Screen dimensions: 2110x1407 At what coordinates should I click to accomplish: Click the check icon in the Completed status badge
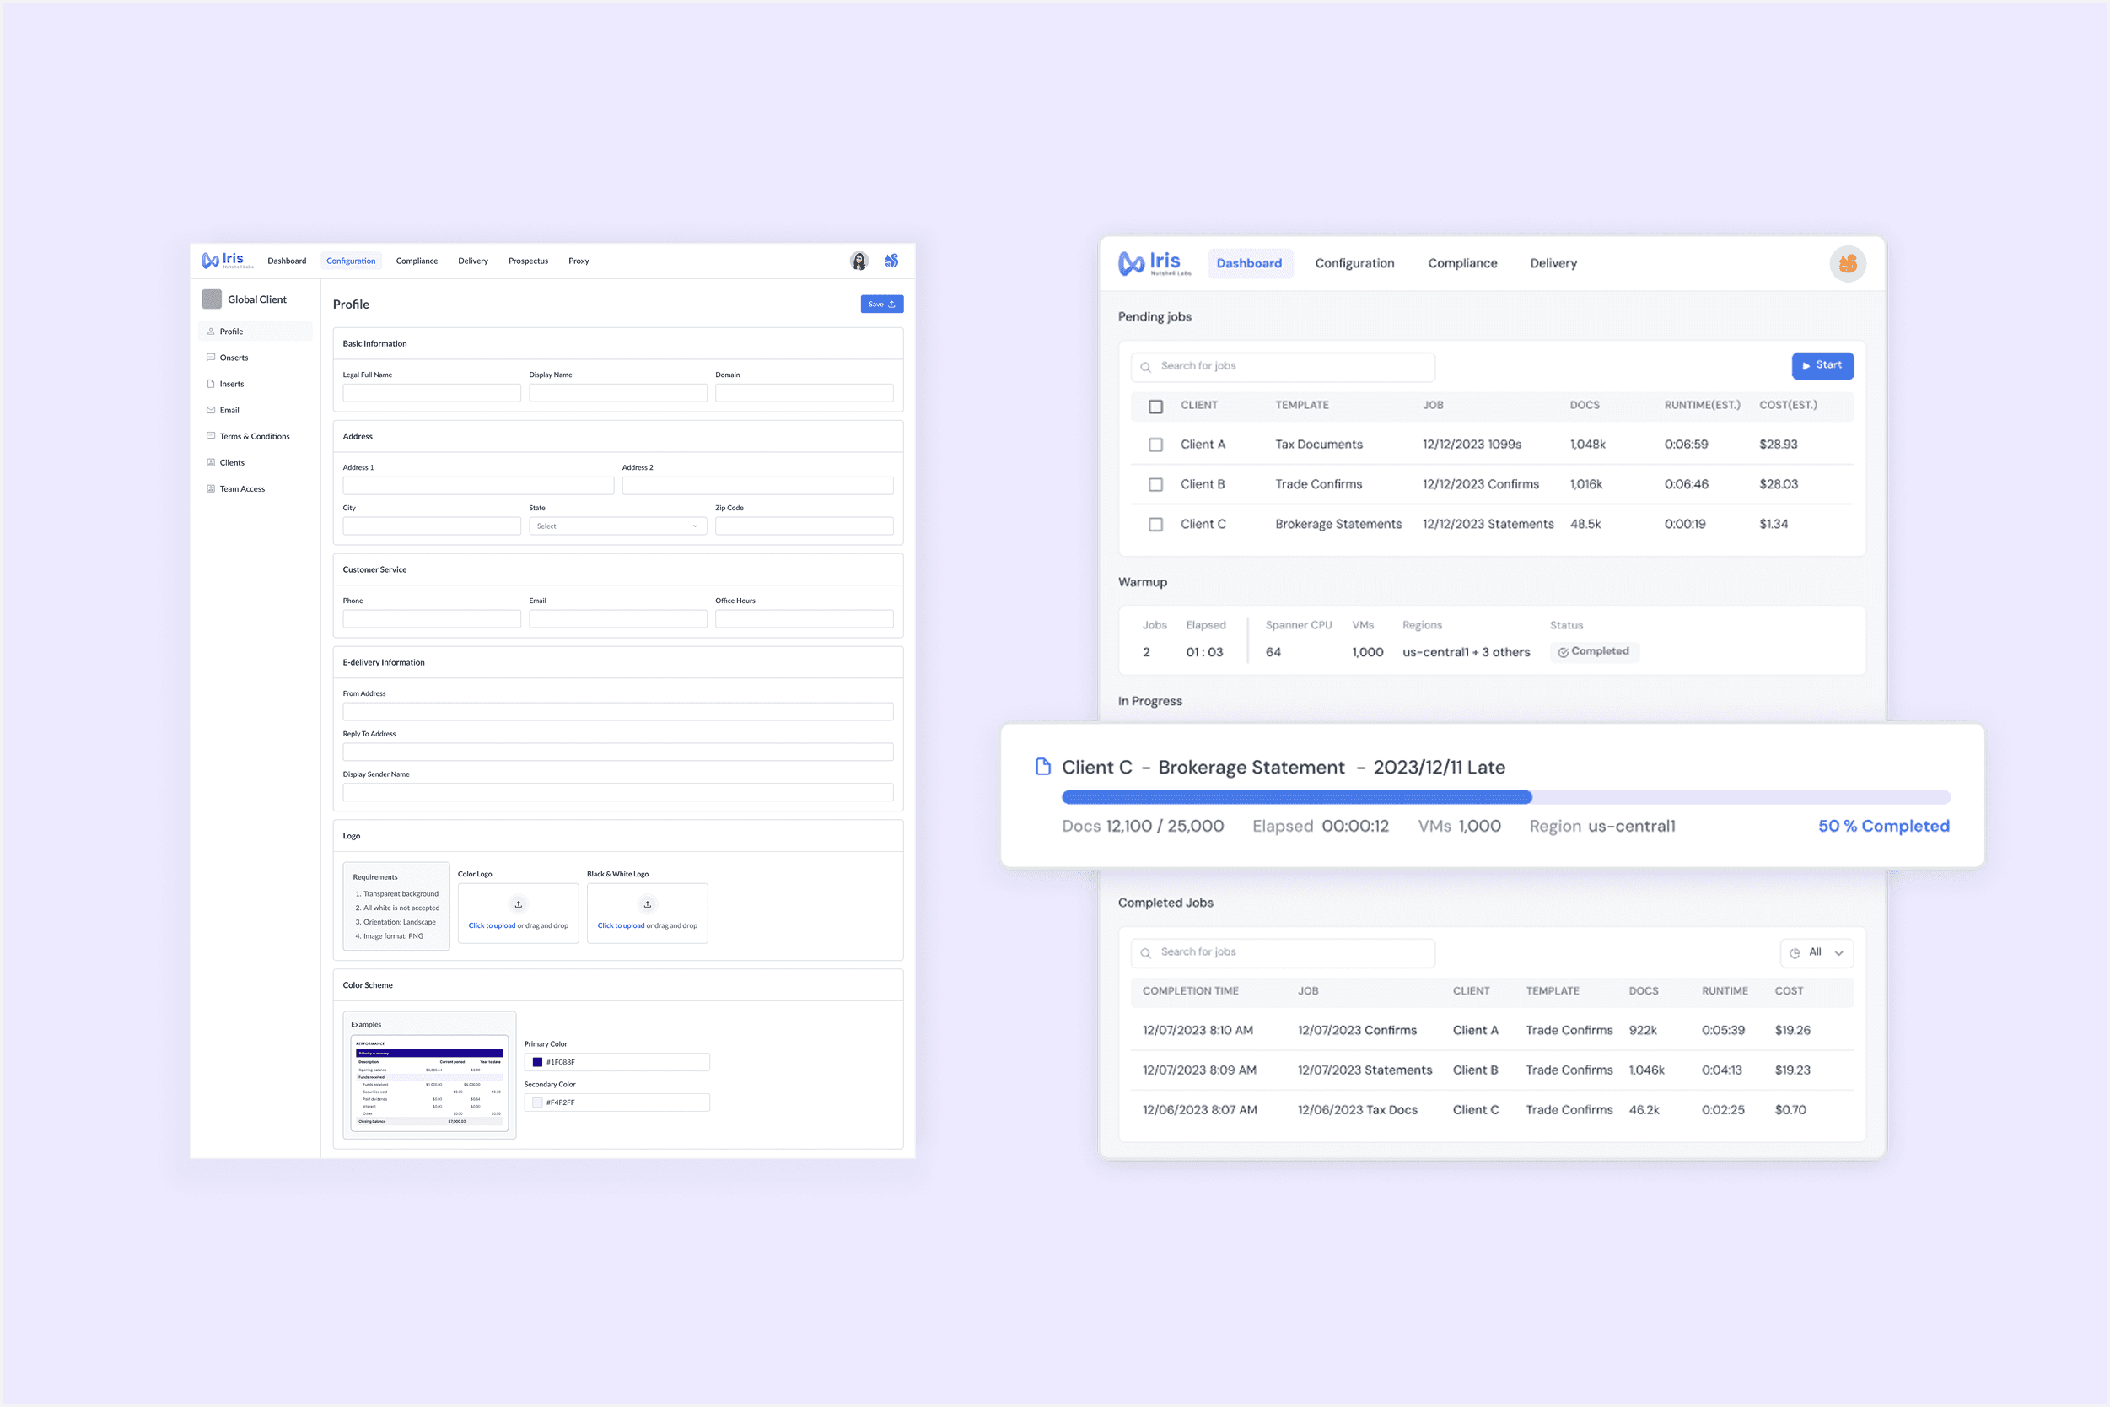[1563, 652]
